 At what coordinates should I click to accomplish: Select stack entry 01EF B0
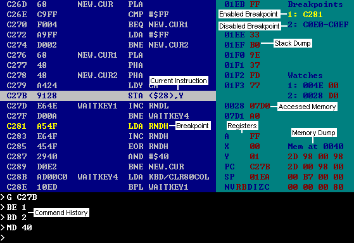(x=242, y=45)
